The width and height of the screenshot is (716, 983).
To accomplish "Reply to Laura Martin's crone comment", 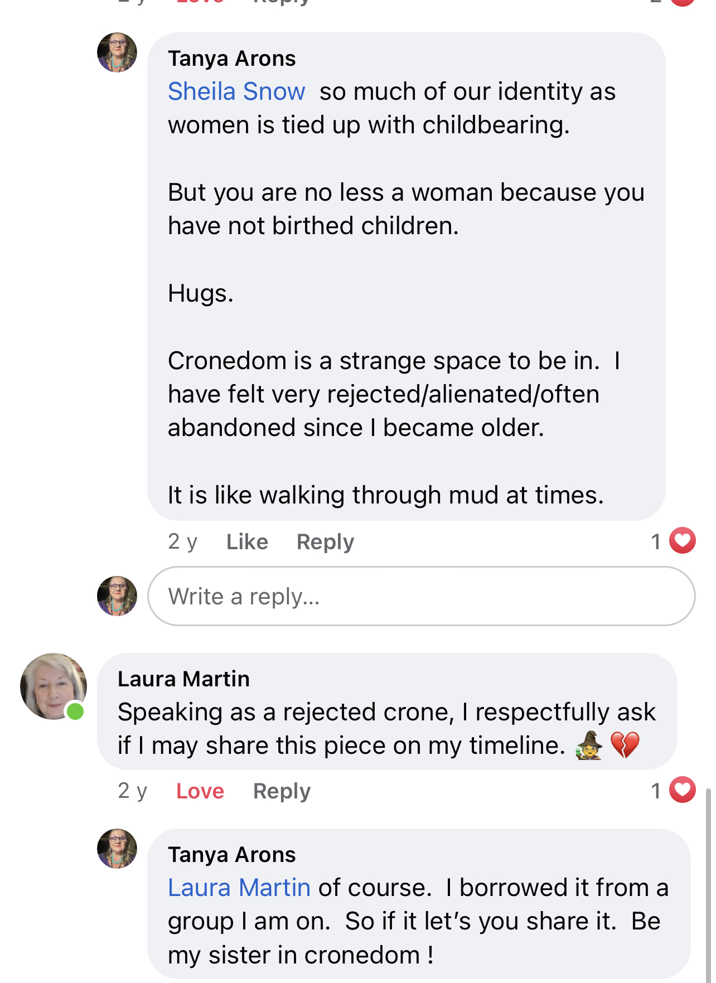I will [x=282, y=791].
